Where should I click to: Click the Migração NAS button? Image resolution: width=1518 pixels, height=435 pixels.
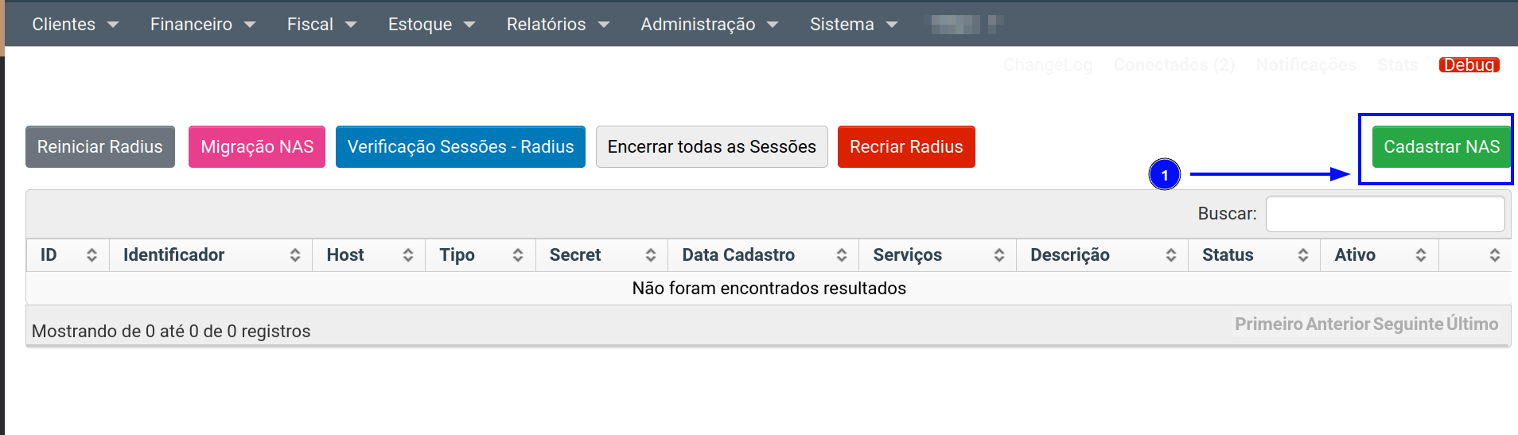point(256,147)
